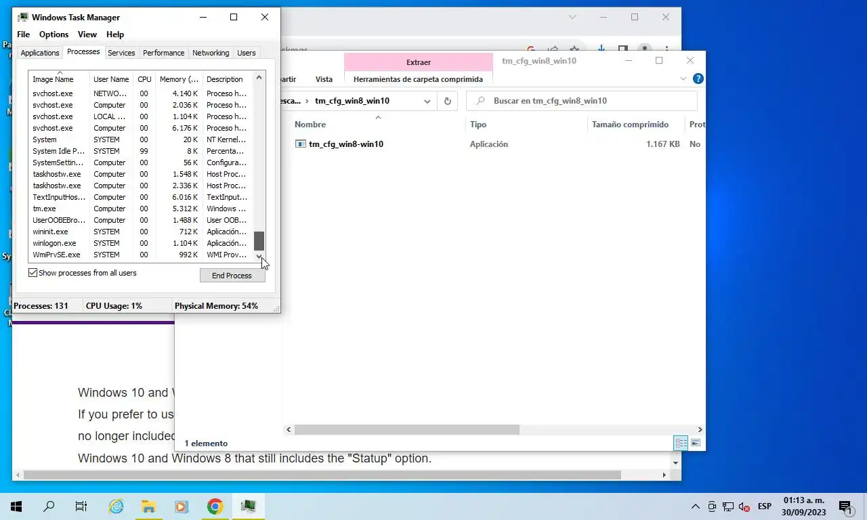The image size is (867, 520).
Task: Sort processes by Memory column
Action: tap(179, 79)
